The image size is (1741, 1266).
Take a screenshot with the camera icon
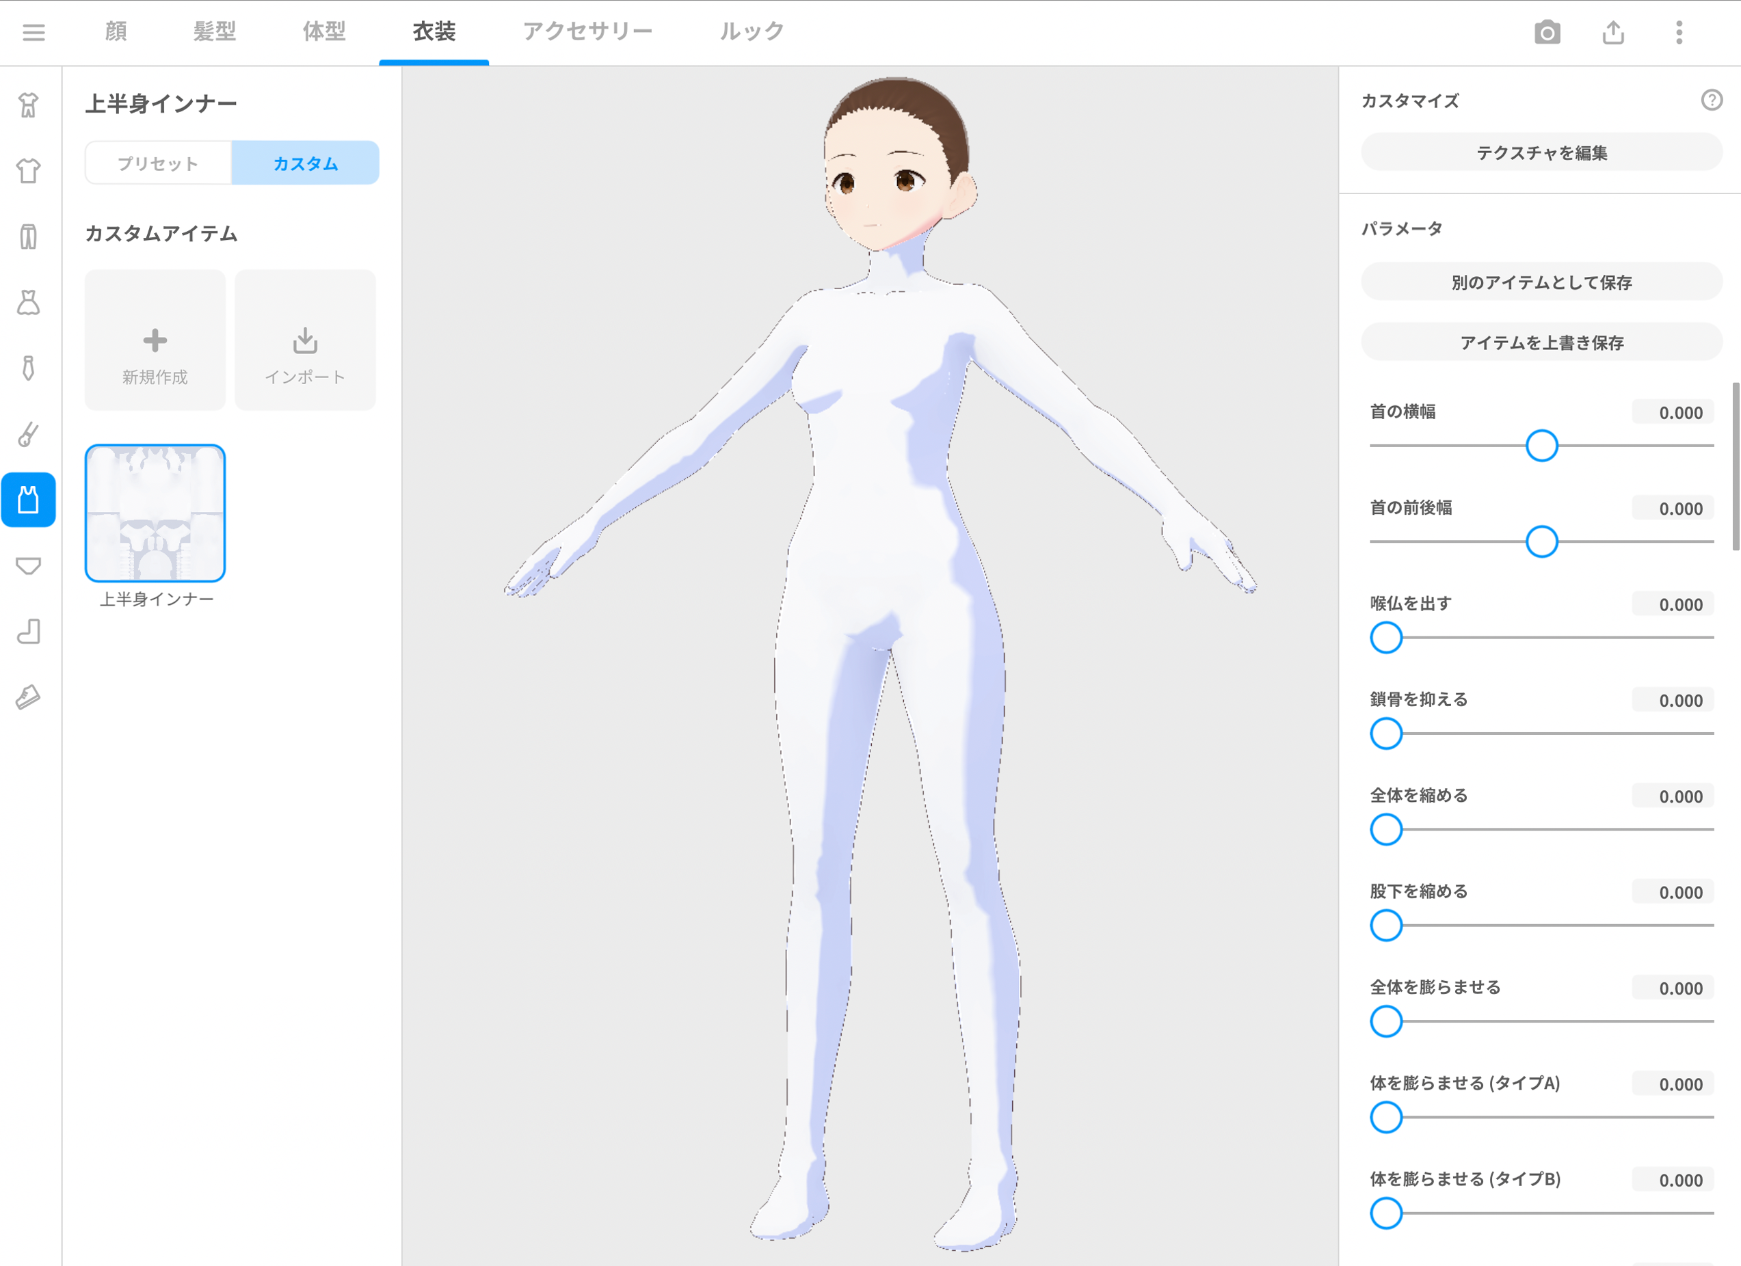(1548, 32)
